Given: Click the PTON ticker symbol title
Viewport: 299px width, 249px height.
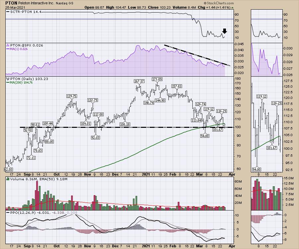Looking at the screenshot, I should tap(12, 3).
